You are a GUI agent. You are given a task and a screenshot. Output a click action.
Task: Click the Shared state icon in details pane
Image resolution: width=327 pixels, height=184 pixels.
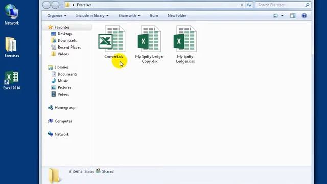click(98, 171)
